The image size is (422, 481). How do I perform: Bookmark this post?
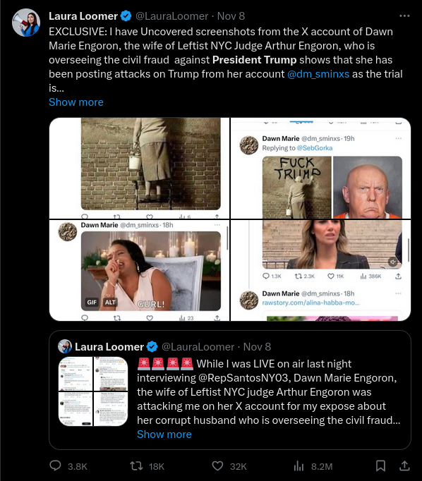380,466
